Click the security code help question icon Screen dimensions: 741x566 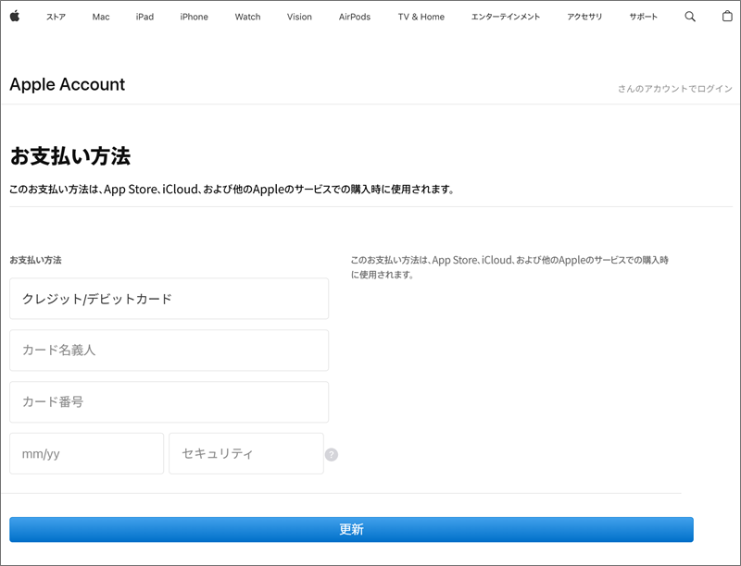tap(332, 454)
